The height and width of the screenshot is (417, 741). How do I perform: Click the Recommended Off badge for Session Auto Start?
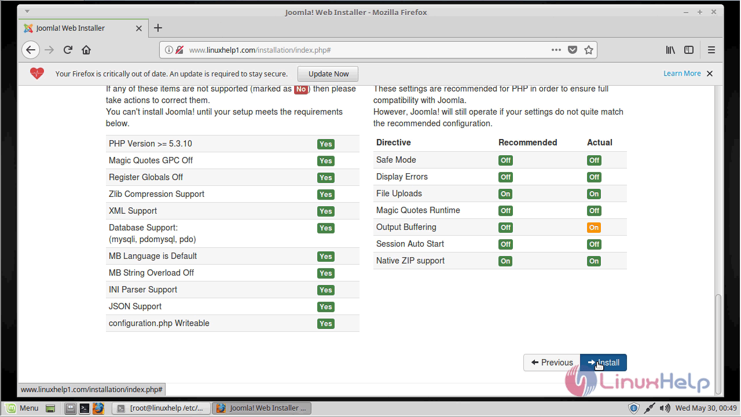[x=505, y=244]
